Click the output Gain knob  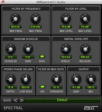(76, 79)
